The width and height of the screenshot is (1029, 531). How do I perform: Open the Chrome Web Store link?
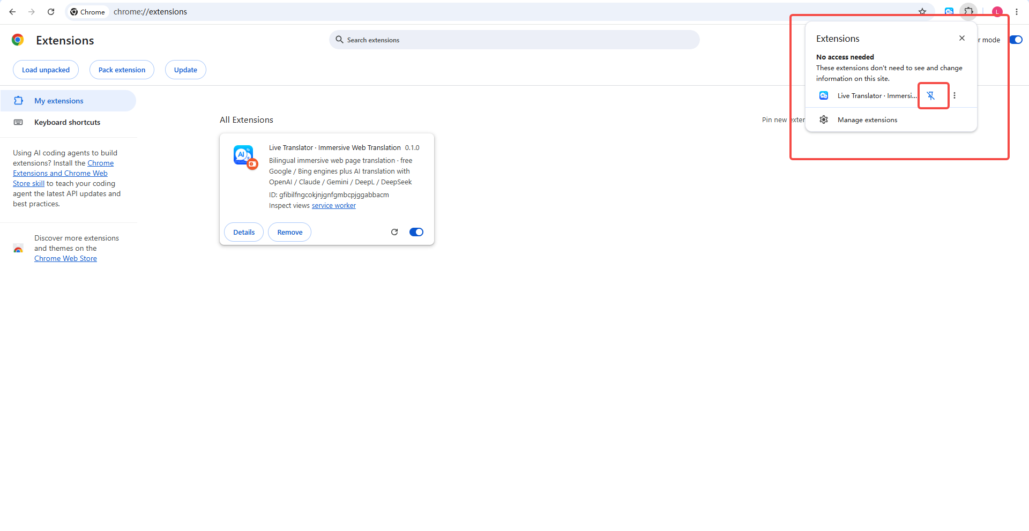coord(65,258)
